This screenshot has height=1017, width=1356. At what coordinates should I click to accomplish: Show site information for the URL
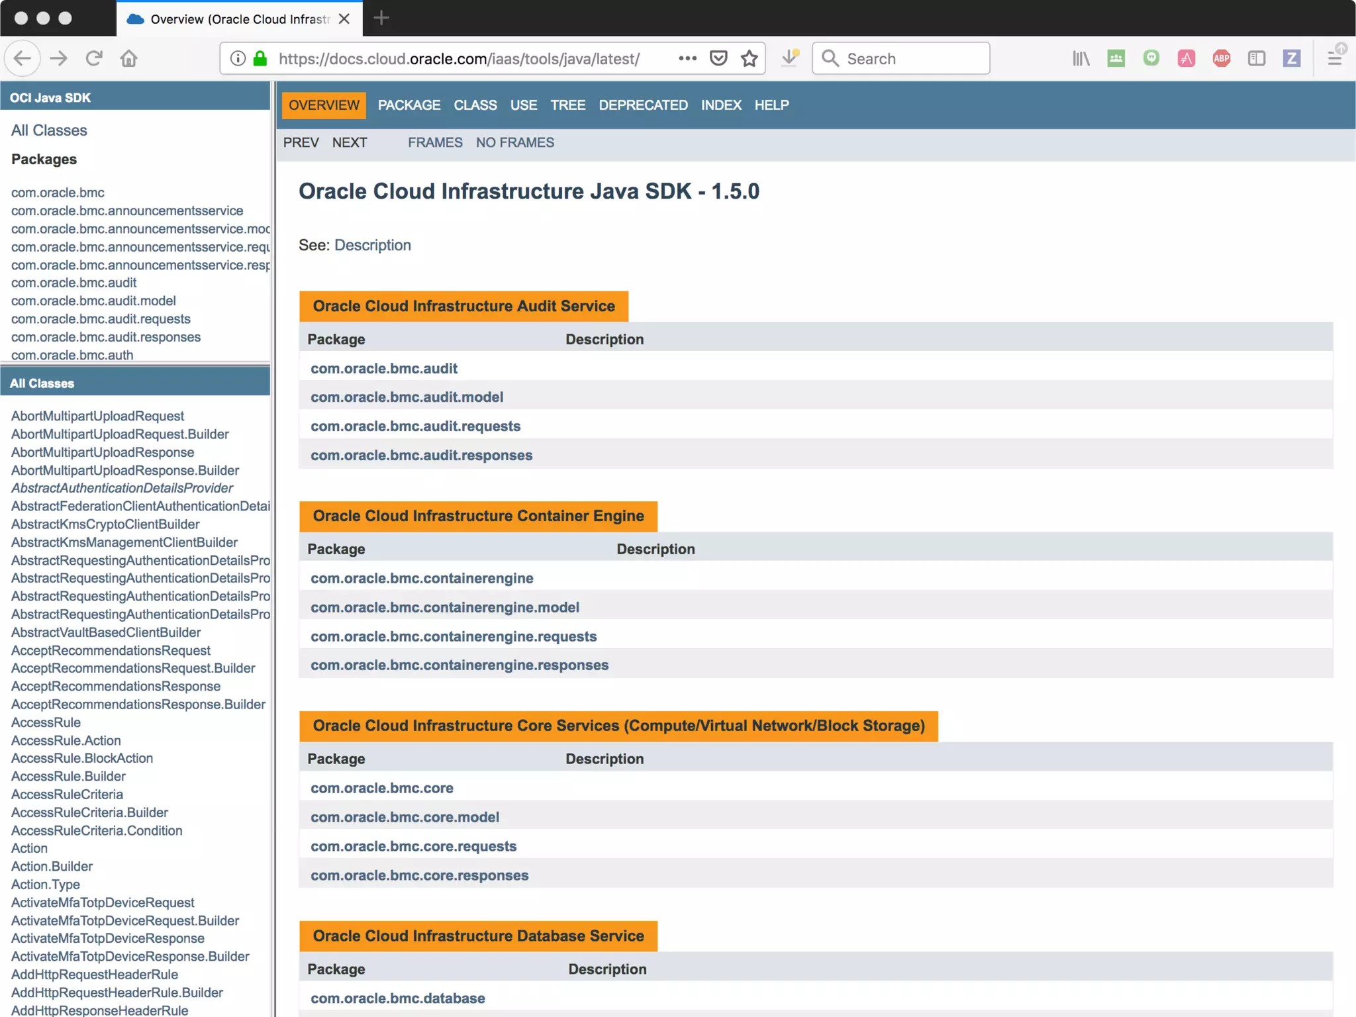coord(238,58)
